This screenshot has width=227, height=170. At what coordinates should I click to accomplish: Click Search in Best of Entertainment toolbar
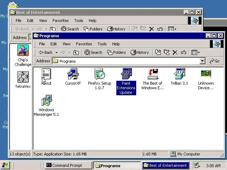click(70, 29)
